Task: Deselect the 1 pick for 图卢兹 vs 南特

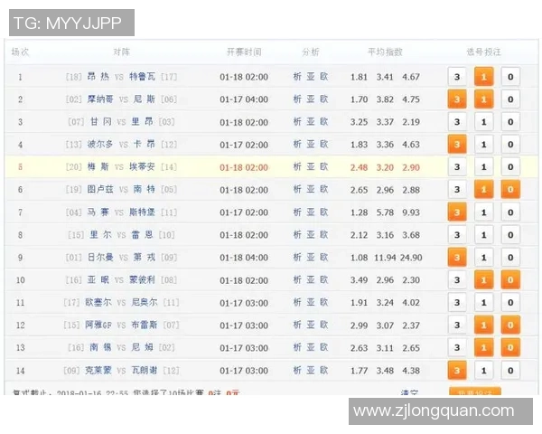Action: point(483,189)
